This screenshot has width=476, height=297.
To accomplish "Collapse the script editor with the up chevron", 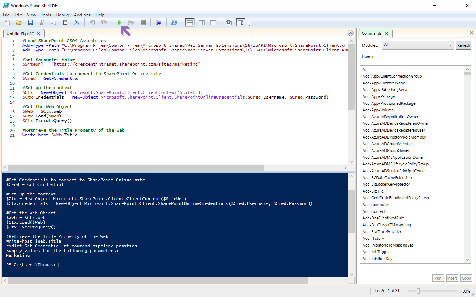I will tap(350, 33).
